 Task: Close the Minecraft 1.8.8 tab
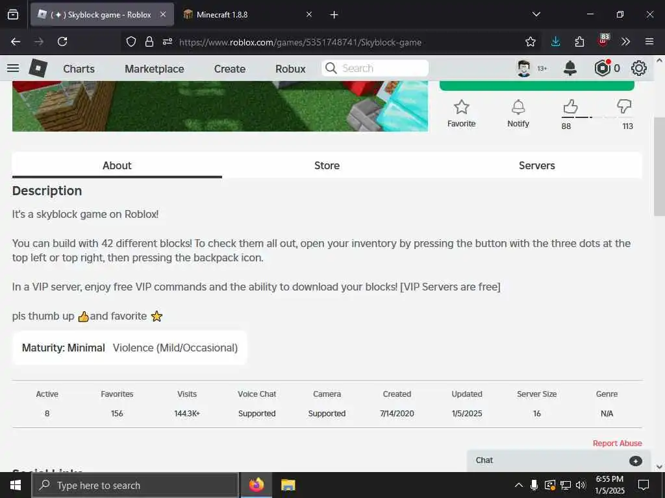309,14
